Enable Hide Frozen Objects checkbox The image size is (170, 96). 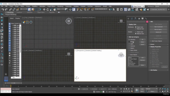(151, 41)
